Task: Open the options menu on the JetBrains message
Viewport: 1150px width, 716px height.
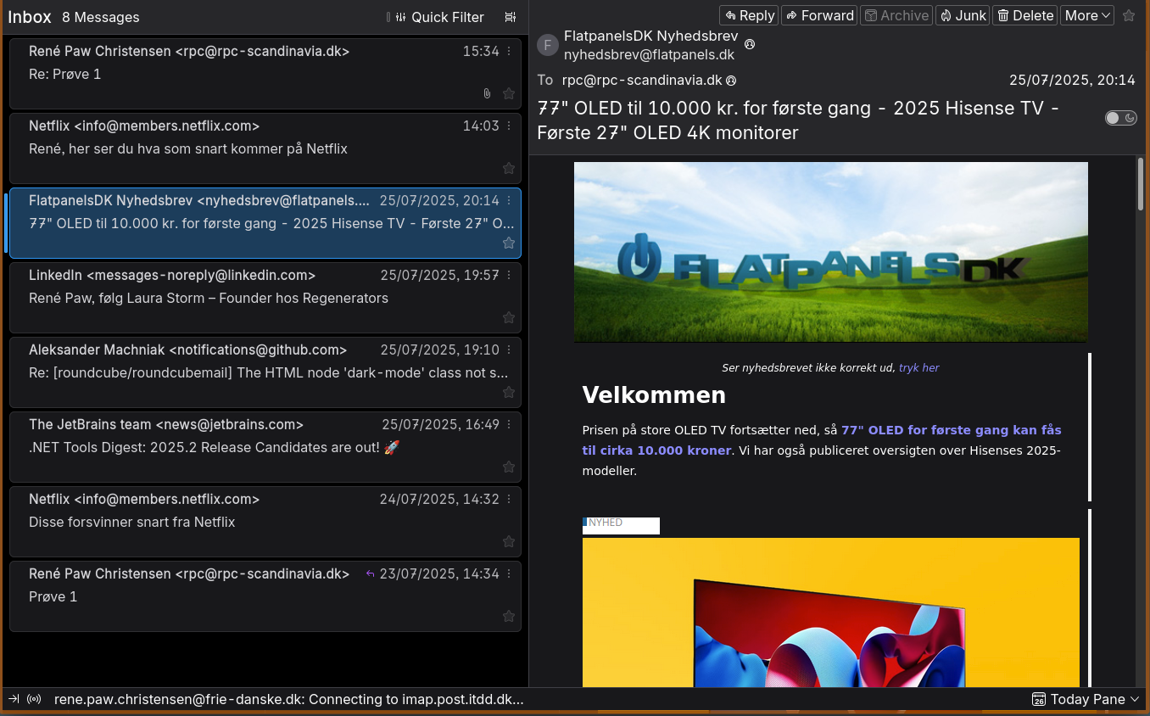Action: 509,425
